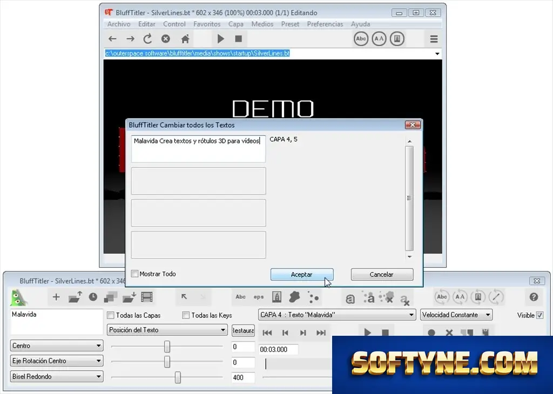Open the Bisel Redondo dropdown
Screen dimensions: 553x394
pos(57,376)
